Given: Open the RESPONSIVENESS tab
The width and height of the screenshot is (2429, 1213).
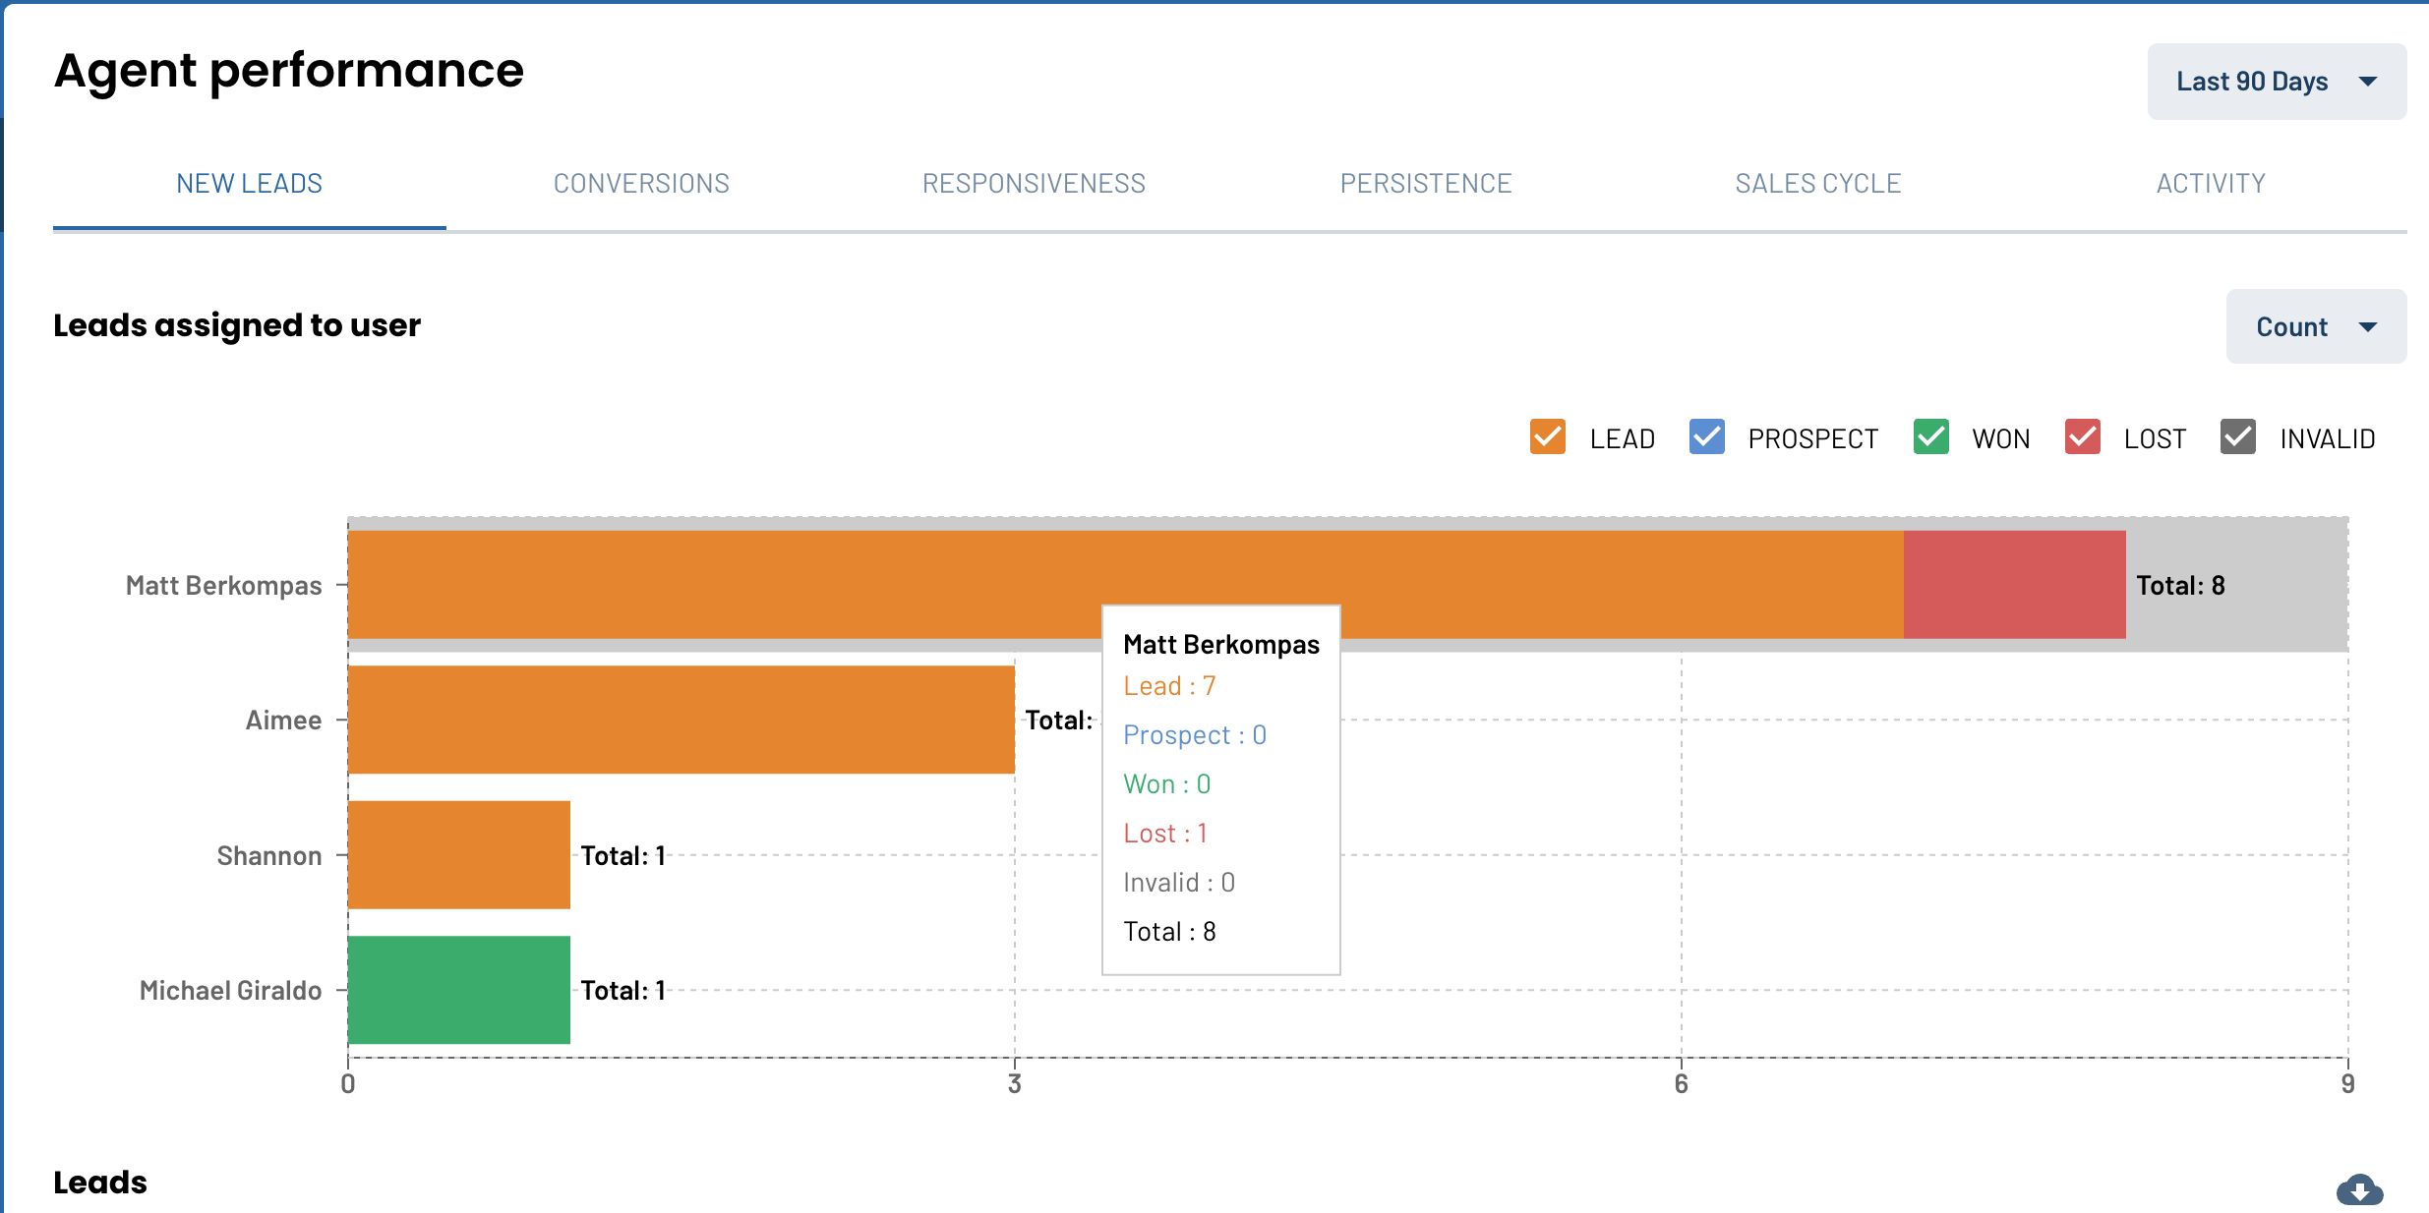Looking at the screenshot, I should (1034, 184).
